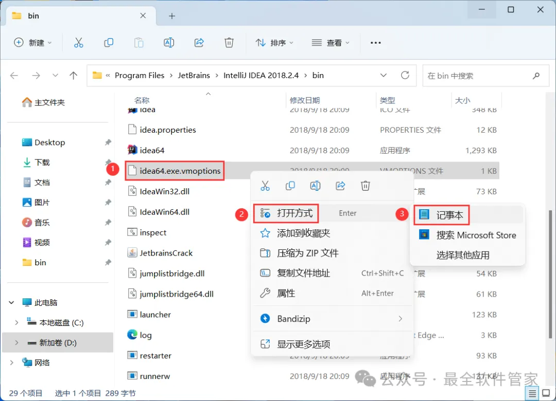Click the Delete icon in the context menu
The width and height of the screenshot is (556, 401).
tap(366, 186)
